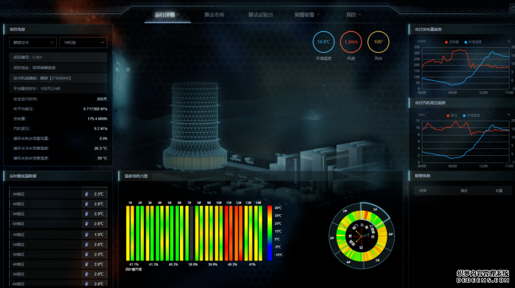
Task: Open the 预警报警 menu tab
Action: click(305, 15)
